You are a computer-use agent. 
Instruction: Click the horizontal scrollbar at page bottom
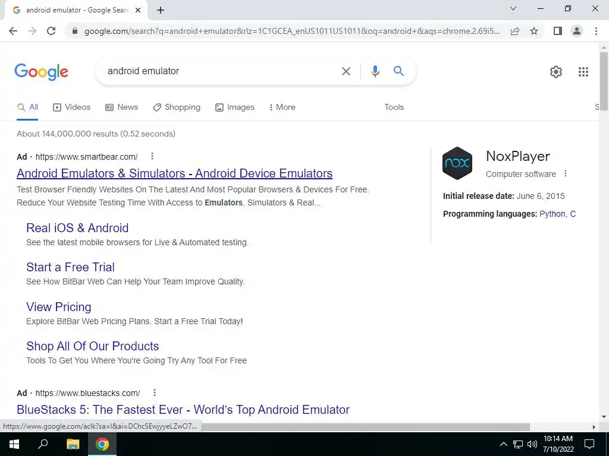point(366,427)
